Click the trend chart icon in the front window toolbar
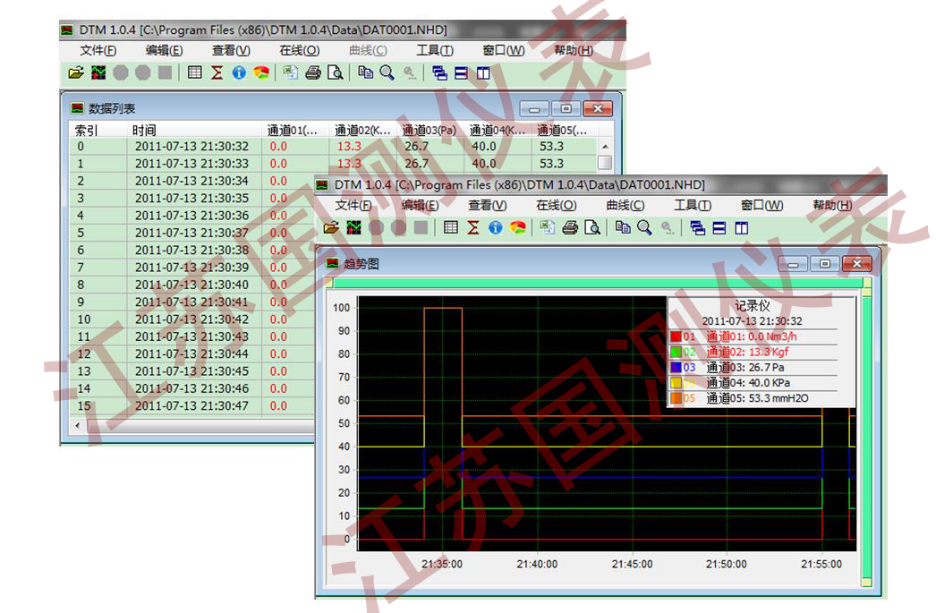The width and height of the screenshot is (936, 613). (354, 227)
